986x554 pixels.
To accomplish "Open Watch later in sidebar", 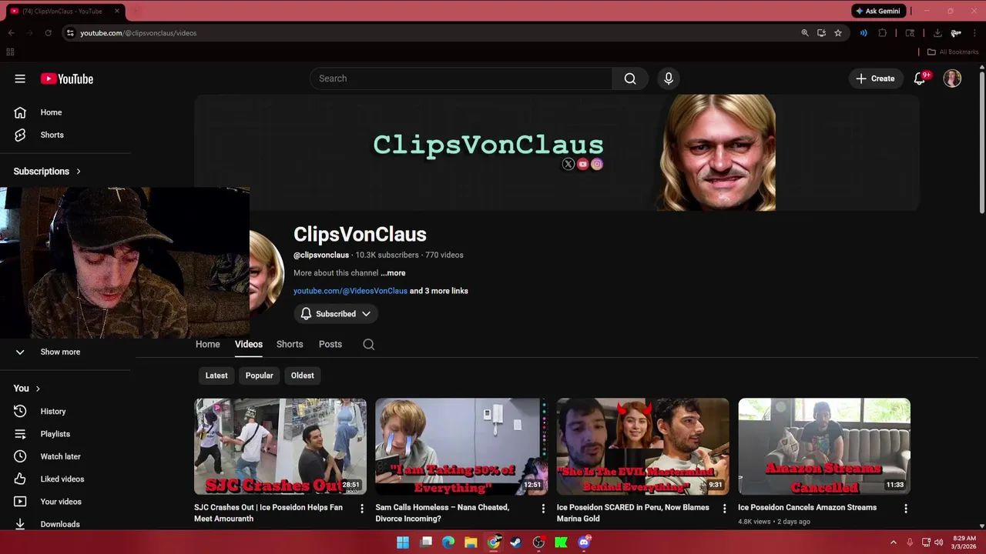I will click(60, 456).
